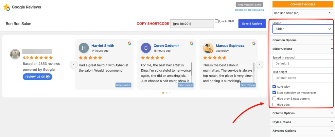Click the five-star rating under Marcus Espinoza
The height and width of the screenshot is (137, 335).
click(215, 58)
